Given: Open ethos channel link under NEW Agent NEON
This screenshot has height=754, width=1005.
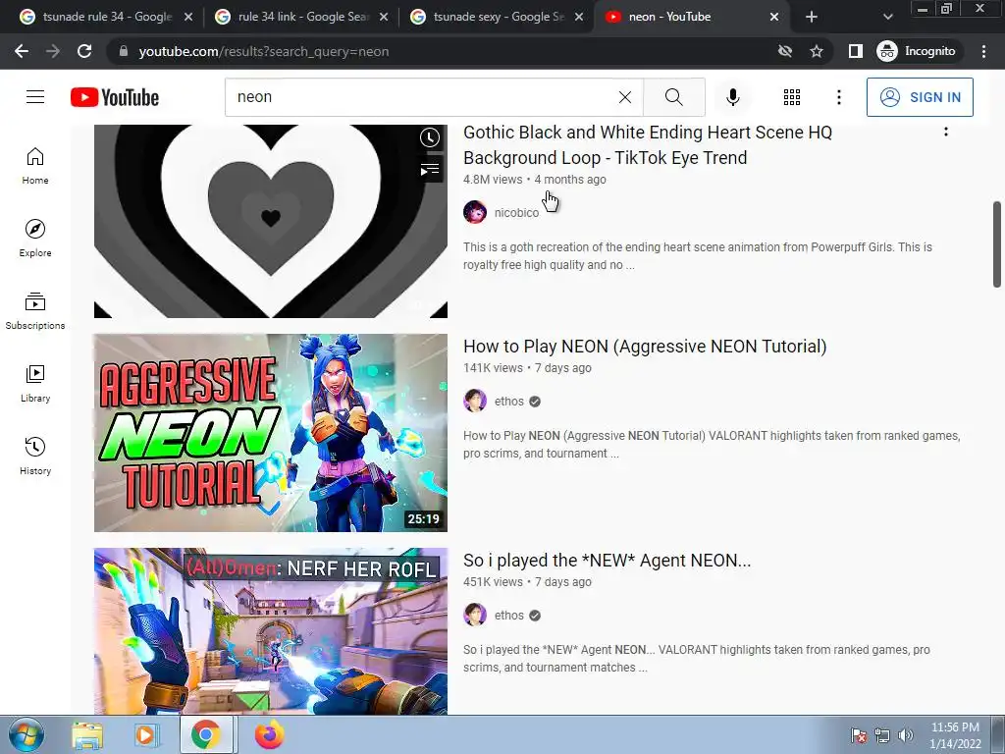Looking at the screenshot, I should [x=509, y=616].
